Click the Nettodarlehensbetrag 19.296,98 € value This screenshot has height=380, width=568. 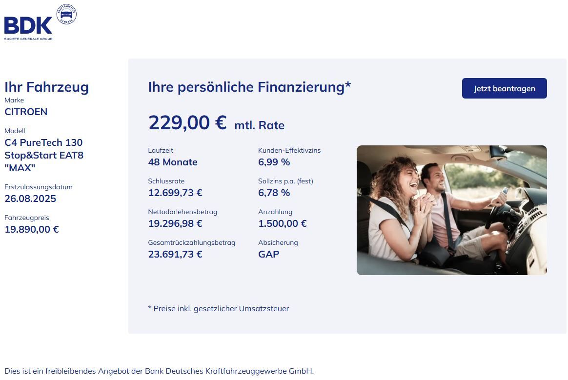[x=175, y=223]
